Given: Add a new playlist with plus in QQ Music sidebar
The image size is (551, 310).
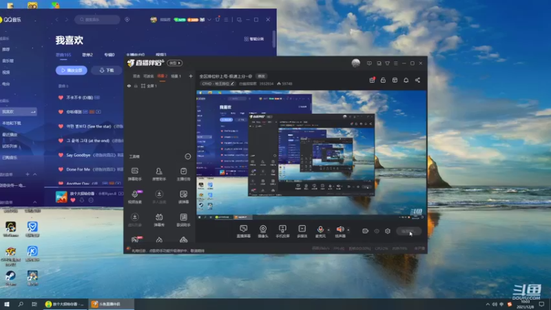Looking at the screenshot, I should [28, 174].
